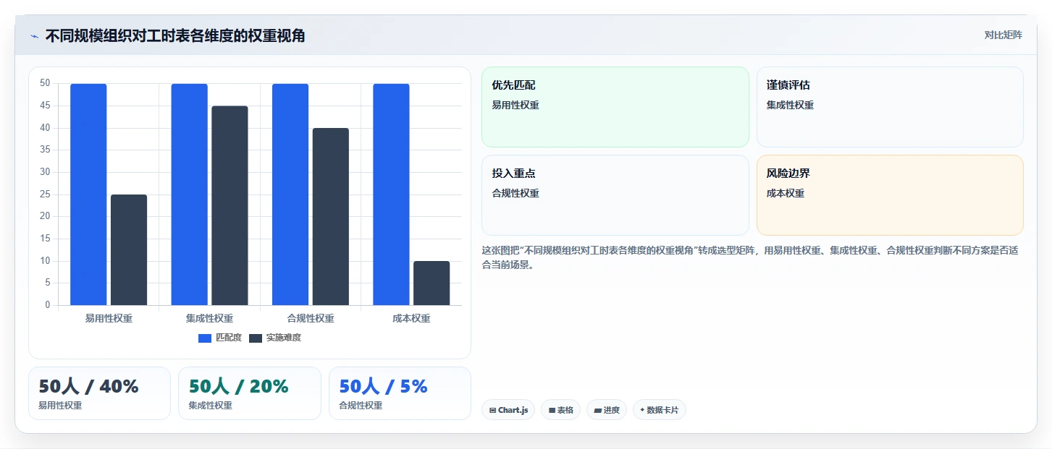This screenshot has height=449, width=1052.
Task: Click the dark 实施难度 bar for 合规性权重
Action: pyautogui.click(x=331, y=217)
